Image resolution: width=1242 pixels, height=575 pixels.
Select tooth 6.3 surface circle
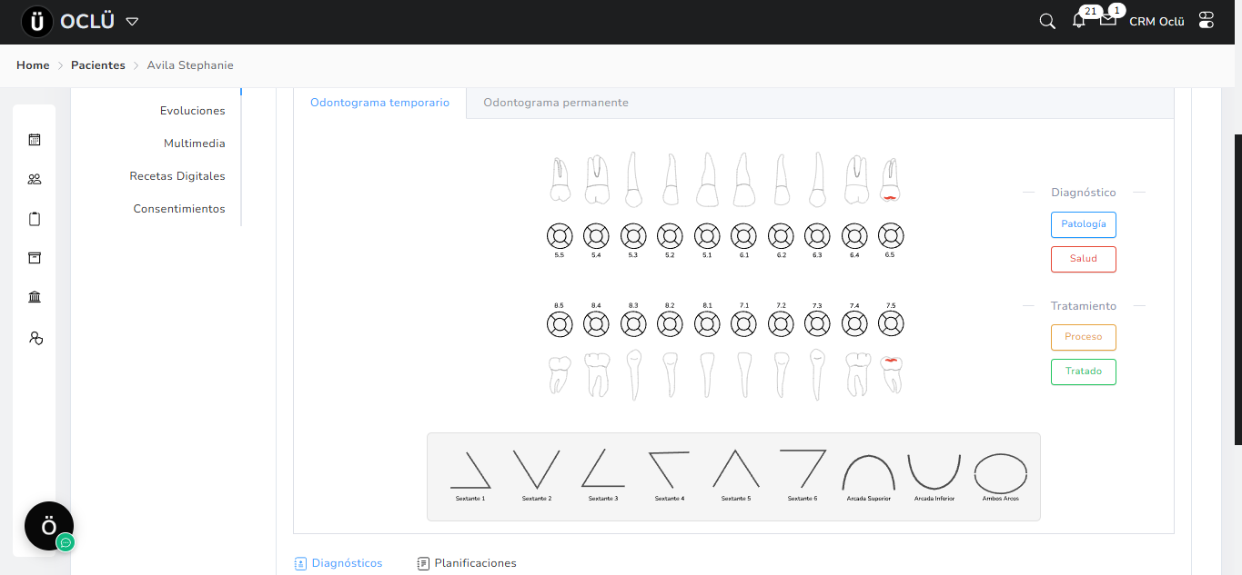pos(817,236)
